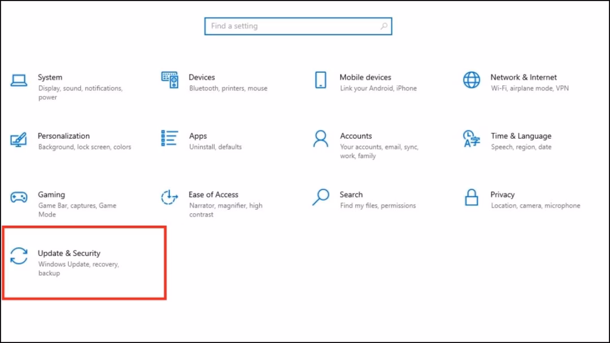610x343 pixels.
Task: Click the Apps list icon
Action: 169,138
